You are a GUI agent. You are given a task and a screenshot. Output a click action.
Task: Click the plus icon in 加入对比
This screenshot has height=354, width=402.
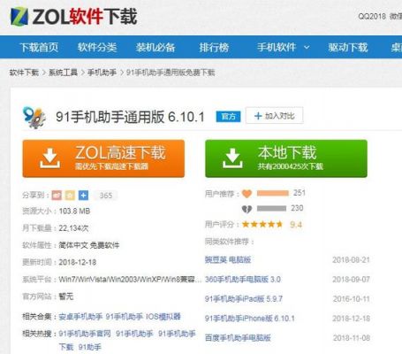tap(258, 116)
